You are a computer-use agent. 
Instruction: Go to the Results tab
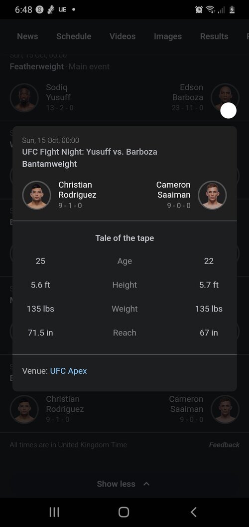pyautogui.click(x=214, y=36)
